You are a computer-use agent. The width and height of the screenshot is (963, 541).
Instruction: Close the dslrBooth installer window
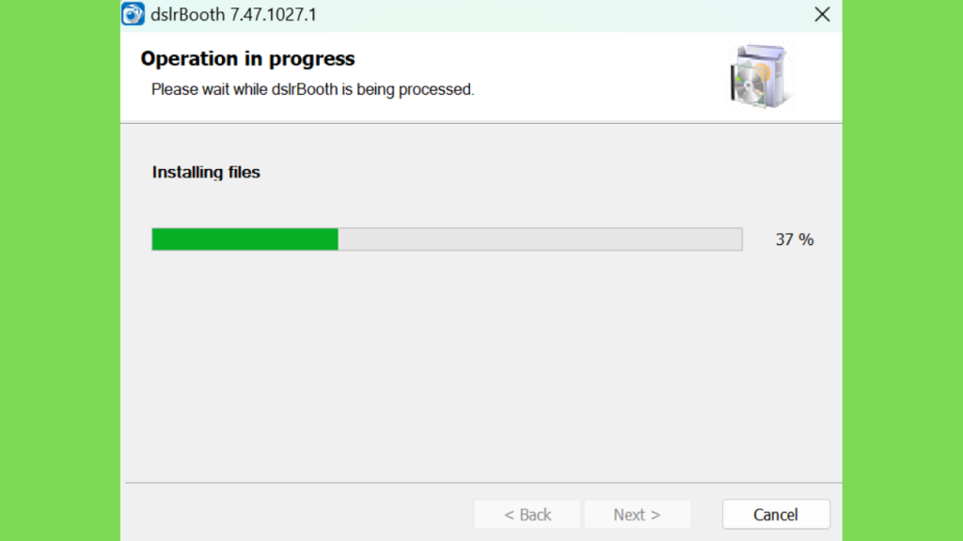point(822,14)
